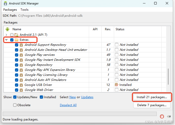The width and height of the screenshot is (175, 125).
Task: Click Not installed status icon for Google Web Driver
Action: tap(117, 90)
